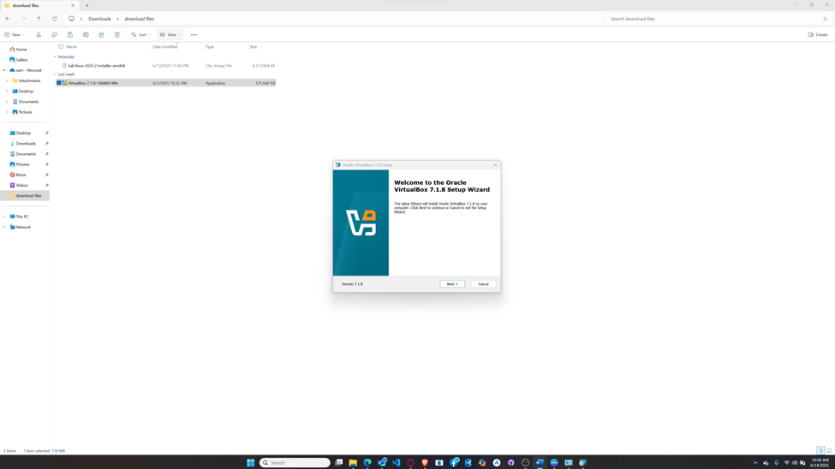Close the download files tab

(x=73, y=5)
